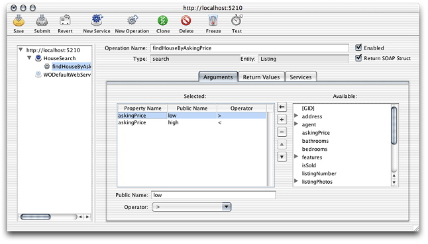Image resolution: width=428 pixels, height=244 pixels.
Task: Select findHouseByAsk operation in tree
Action: point(72,66)
